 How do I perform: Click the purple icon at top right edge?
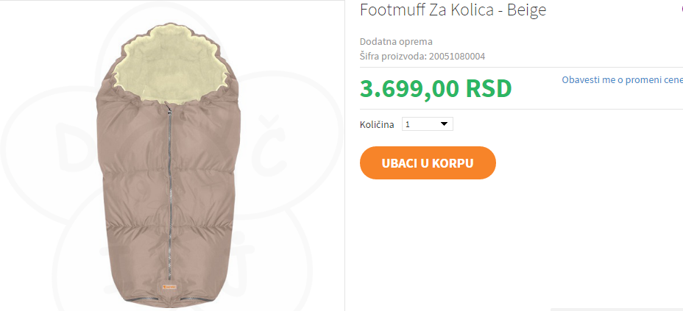pyautogui.click(x=681, y=10)
